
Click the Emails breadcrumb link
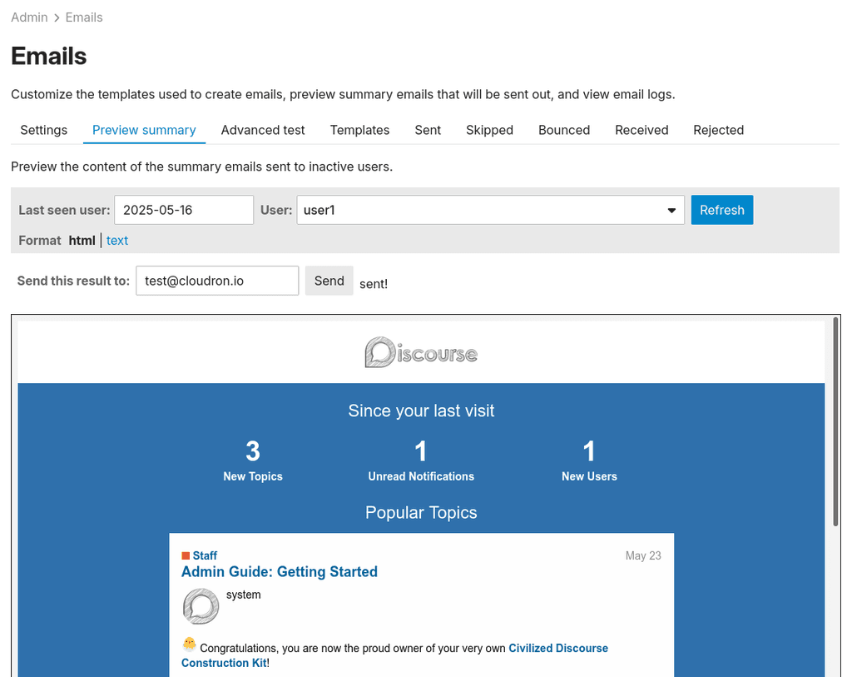pyautogui.click(x=84, y=17)
